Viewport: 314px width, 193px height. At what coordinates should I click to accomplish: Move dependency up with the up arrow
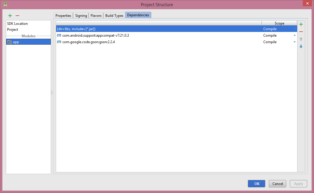(x=301, y=39)
